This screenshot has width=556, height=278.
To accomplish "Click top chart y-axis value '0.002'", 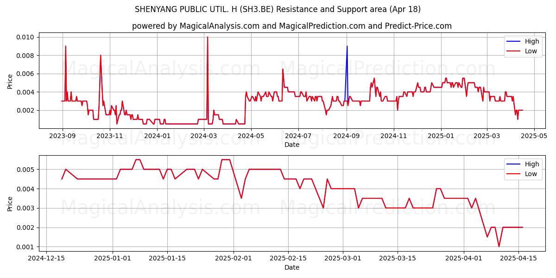I will coord(26,110).
